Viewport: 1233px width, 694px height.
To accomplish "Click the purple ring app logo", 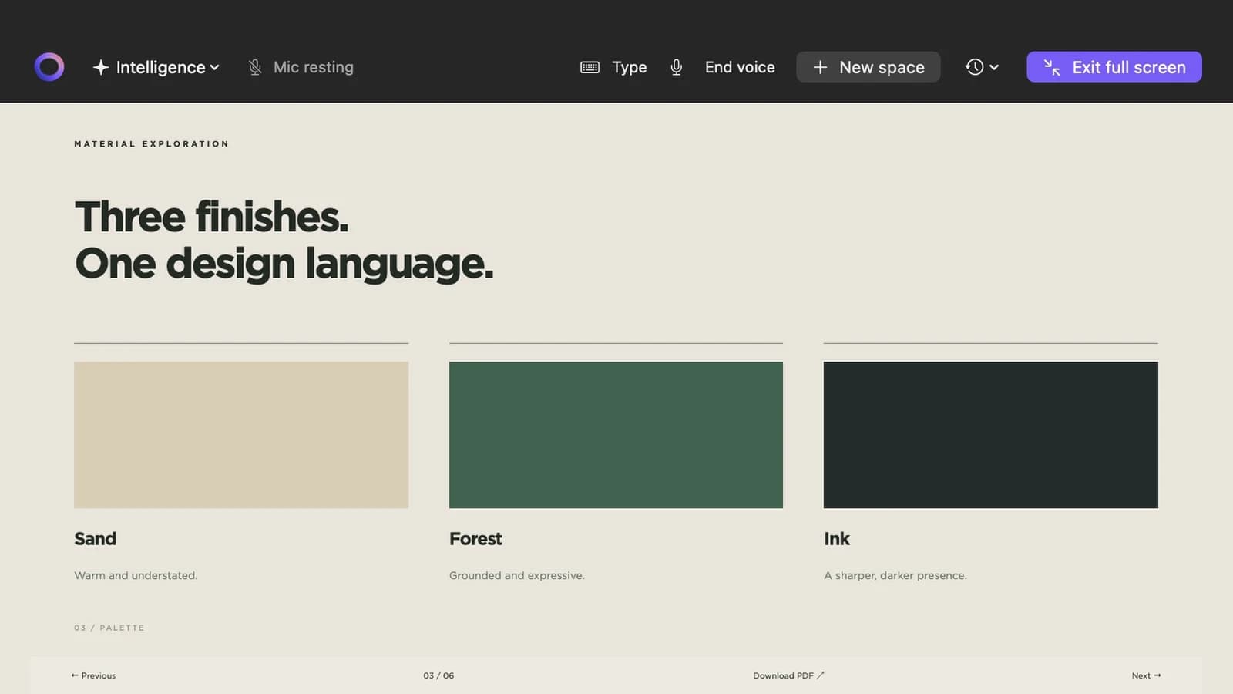I will pos(49,67).
